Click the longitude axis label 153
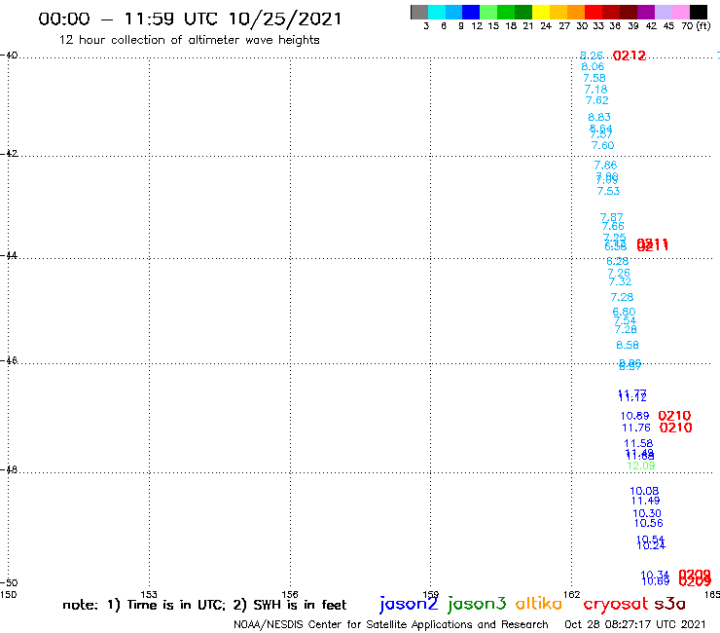Viewport: 720px width, 633px height. click(149, 594)
